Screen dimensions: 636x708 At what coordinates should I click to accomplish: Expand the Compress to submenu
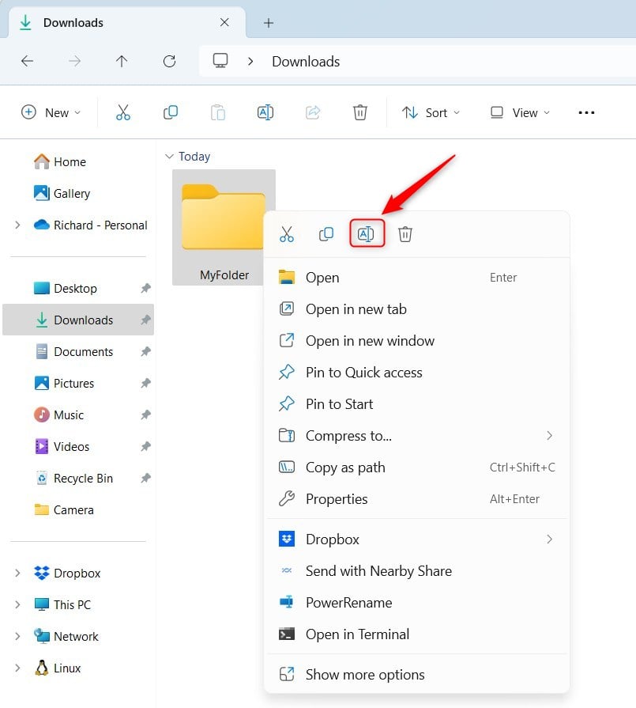tap(550, 436)
